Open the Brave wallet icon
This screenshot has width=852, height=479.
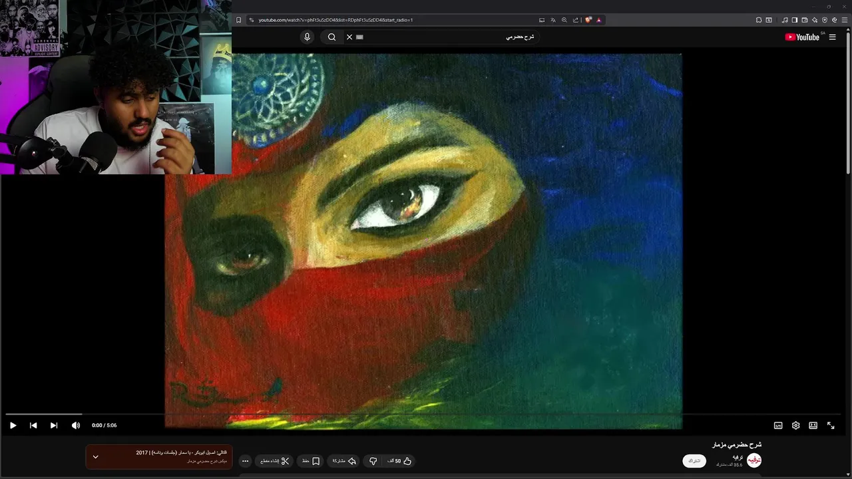(805, 20)
